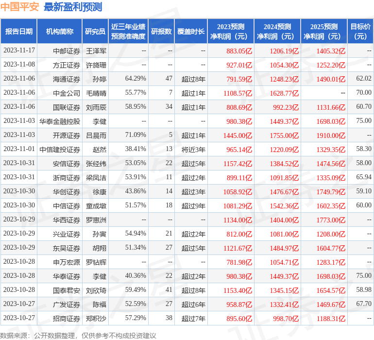The height and width of the screenshot is (340, 374).
Task: Click researcher name 许旖珊
Action: pos(96,65)
